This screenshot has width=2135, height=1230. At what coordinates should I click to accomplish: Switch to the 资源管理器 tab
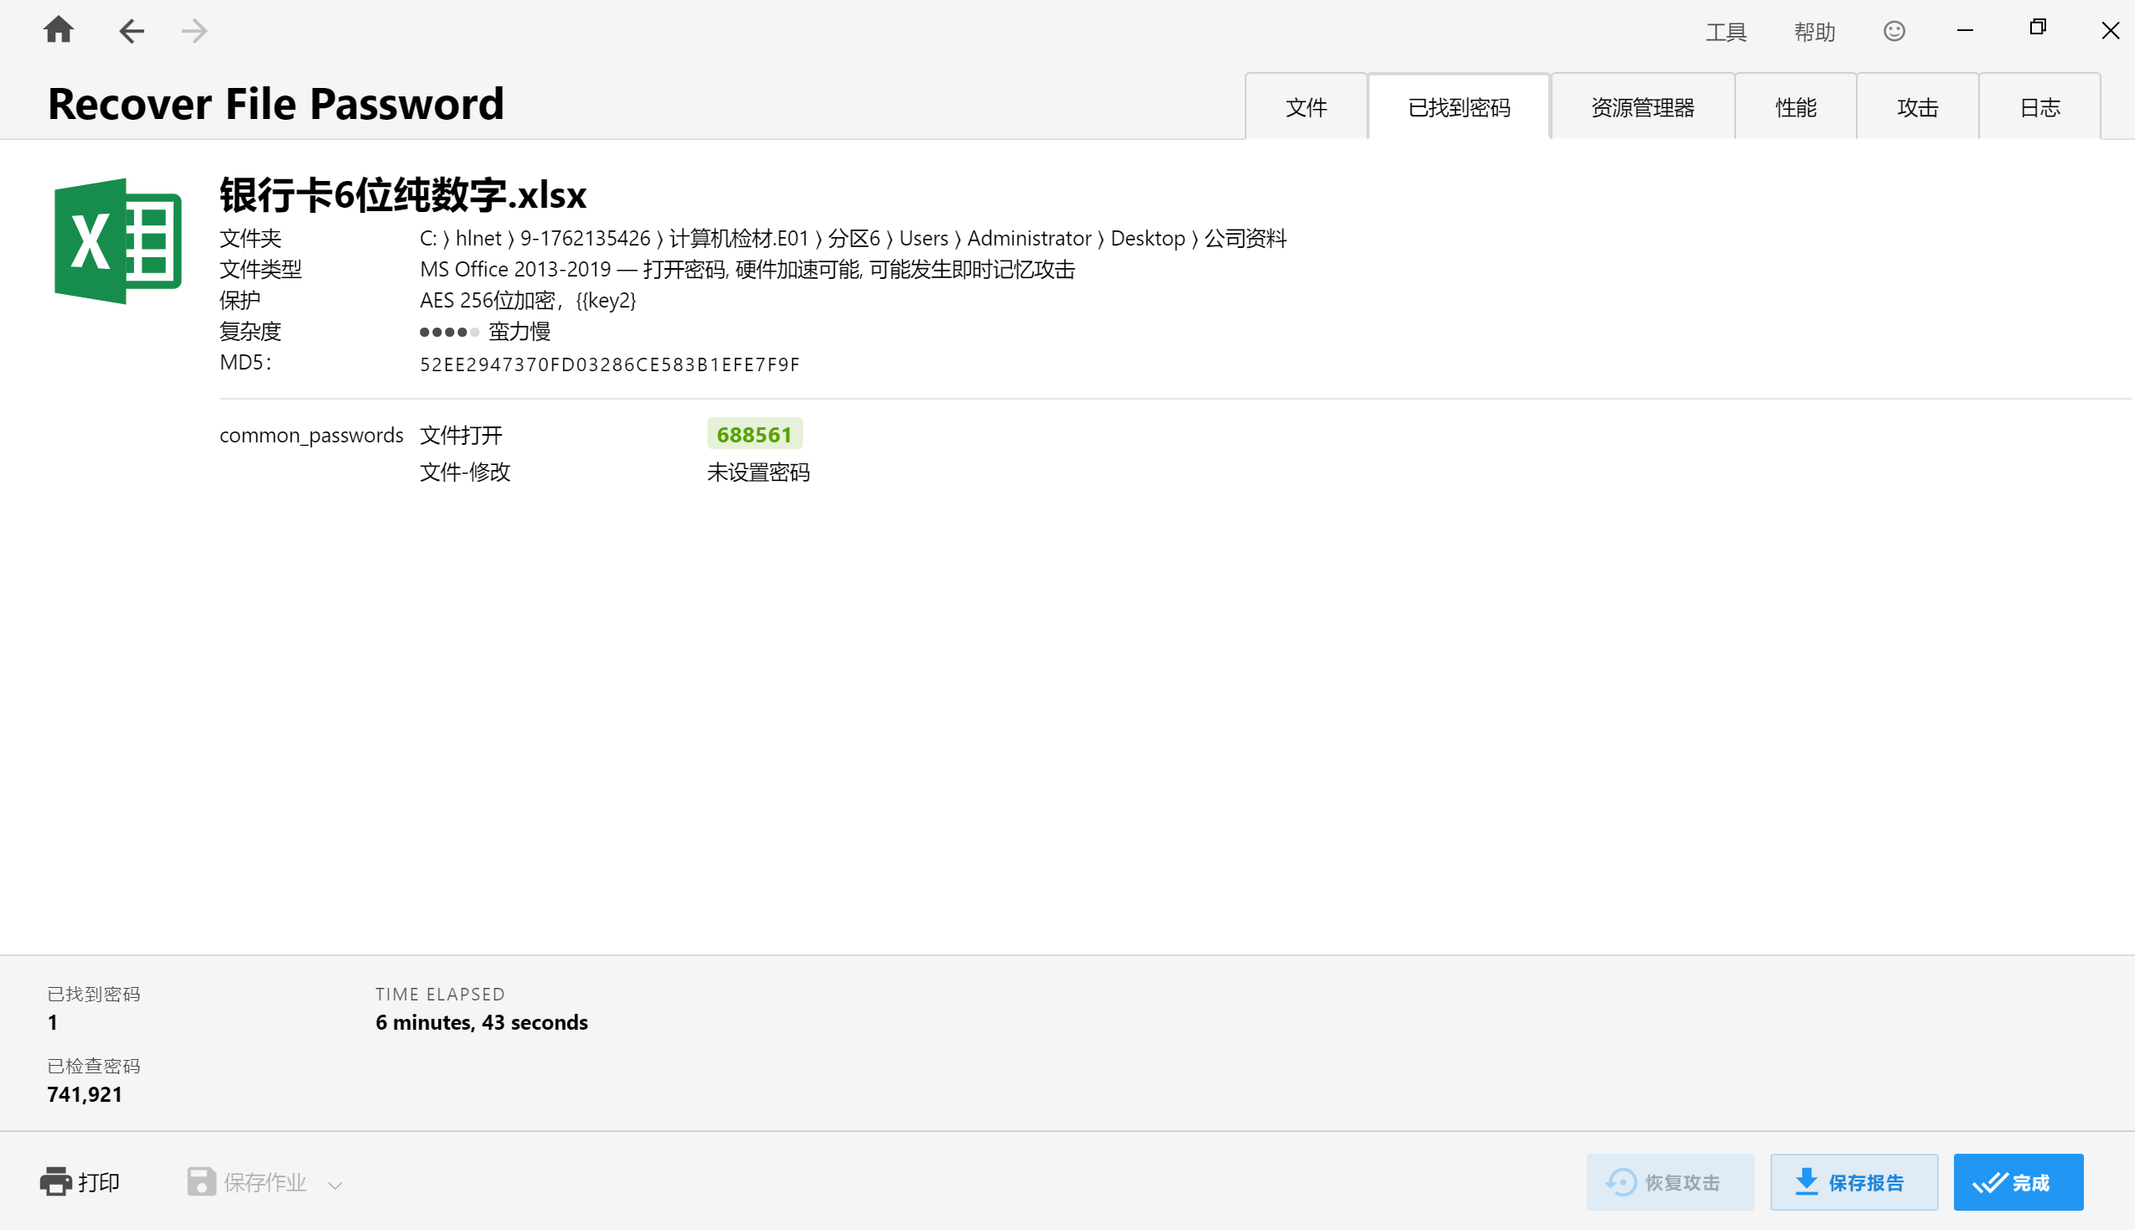point(1641,107)
